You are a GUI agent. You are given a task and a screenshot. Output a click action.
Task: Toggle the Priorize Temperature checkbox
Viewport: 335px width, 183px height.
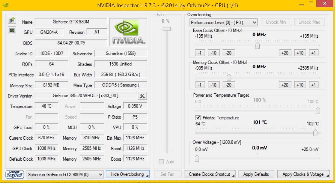tap(198, 118)
